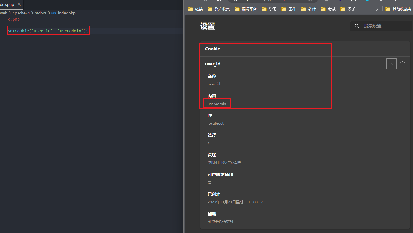413x233 pixels.
Task: Show more bookmarks via overflow chevron
Action: point(377,9)
